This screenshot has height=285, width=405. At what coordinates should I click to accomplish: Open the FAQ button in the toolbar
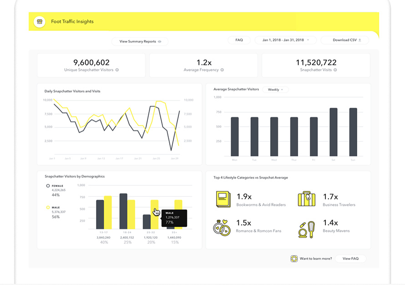(239, 40)
